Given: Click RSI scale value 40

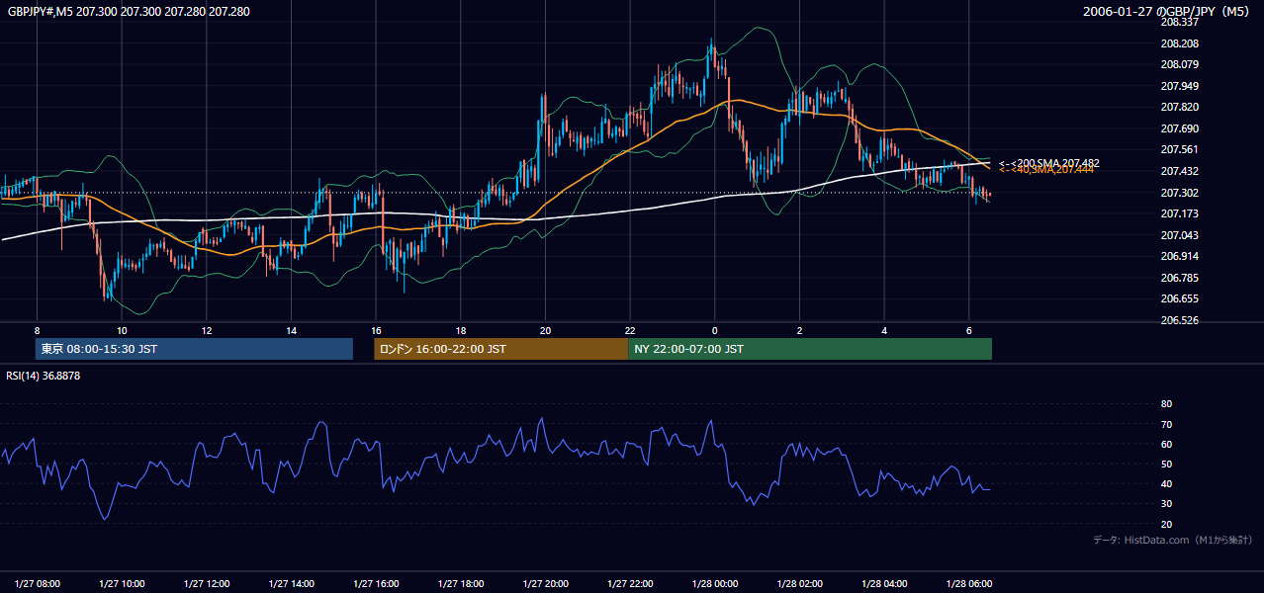Looking at the screenshot, I should tap(1166, 483).
